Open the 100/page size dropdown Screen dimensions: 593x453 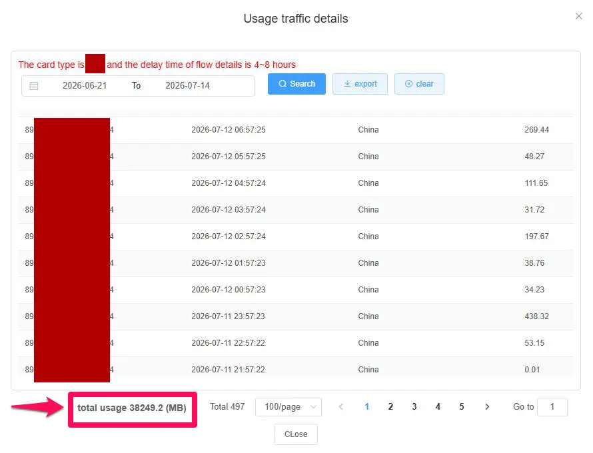289,407
